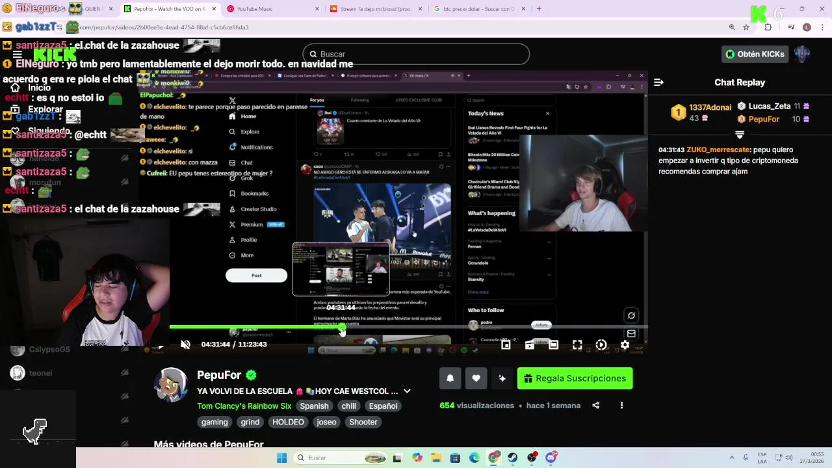
Task: Click the taskbar Buscar search box
Action: 339,458
